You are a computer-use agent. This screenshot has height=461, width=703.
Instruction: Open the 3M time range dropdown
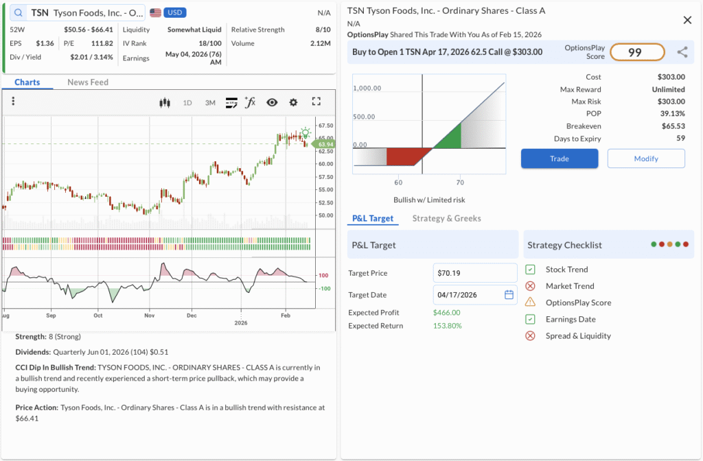click(x=210, y=103)
